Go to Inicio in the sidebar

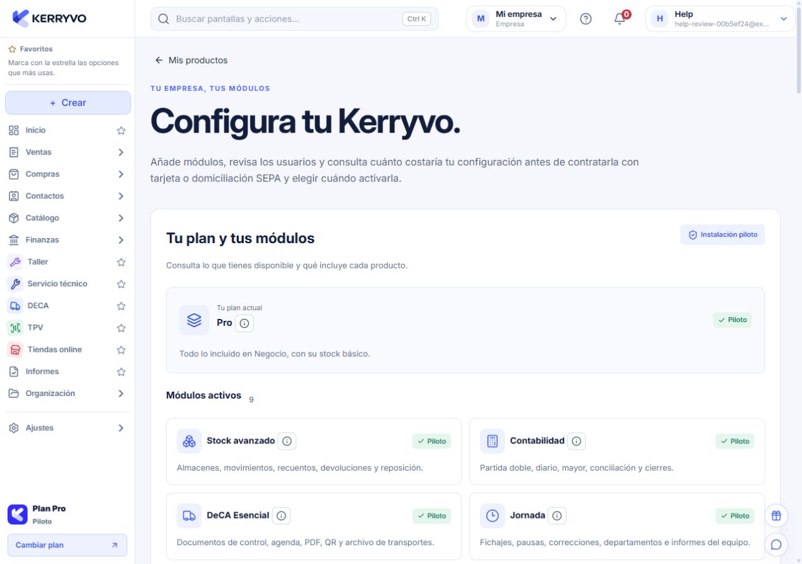[35, 130]
